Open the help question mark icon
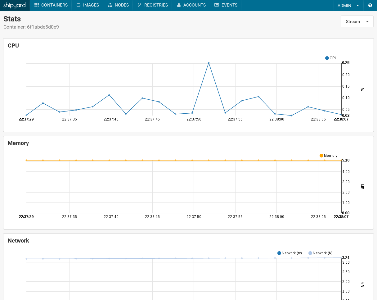 click(370, 5)
